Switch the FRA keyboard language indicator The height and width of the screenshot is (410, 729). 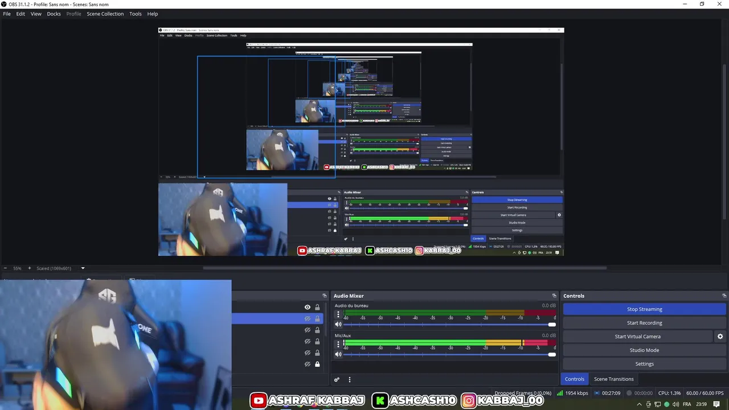687,404
